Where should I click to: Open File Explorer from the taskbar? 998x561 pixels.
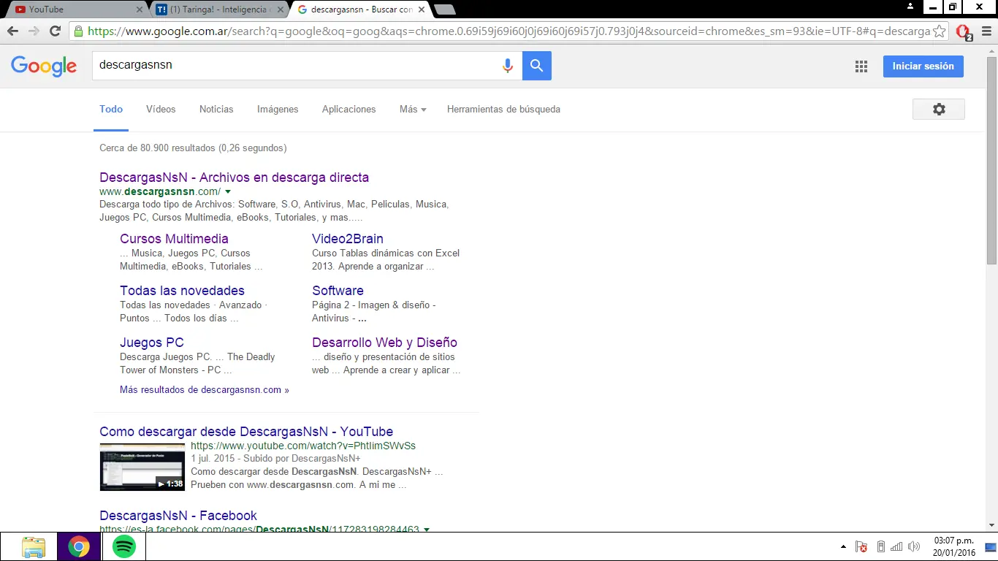(34, 546)
